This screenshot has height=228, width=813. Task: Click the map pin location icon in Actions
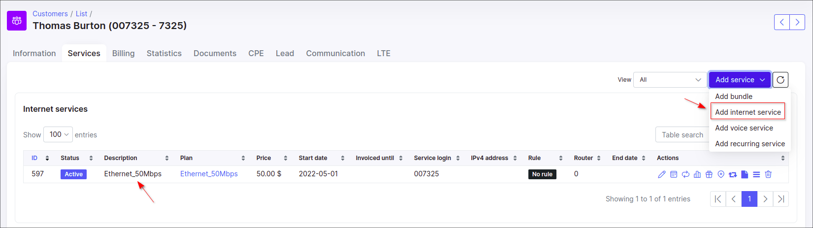(721, 174)
